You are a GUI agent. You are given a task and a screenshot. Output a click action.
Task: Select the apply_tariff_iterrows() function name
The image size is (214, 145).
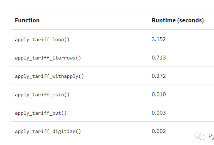(x=48, y=58)
